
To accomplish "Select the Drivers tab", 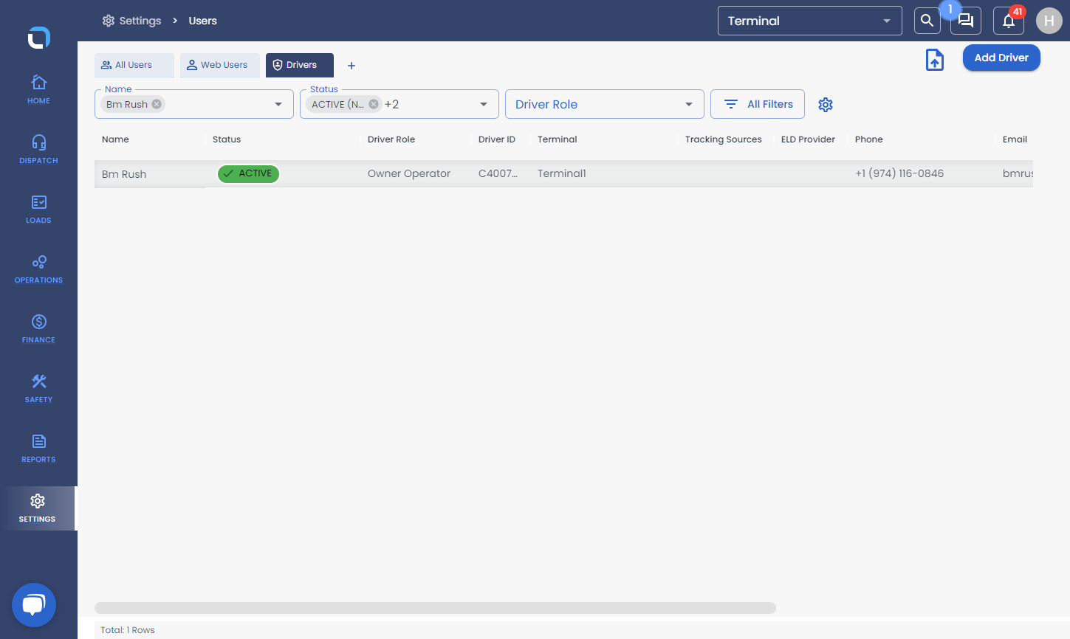I will tap(300, 65).
